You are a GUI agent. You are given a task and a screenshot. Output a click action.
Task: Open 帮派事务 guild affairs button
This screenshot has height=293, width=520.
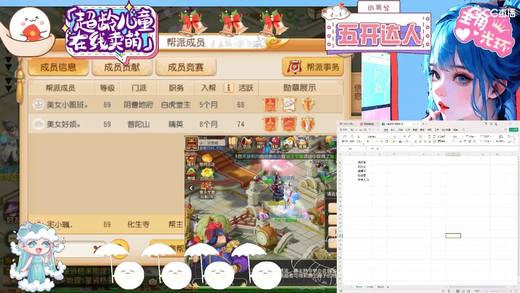tap(313, 67)
